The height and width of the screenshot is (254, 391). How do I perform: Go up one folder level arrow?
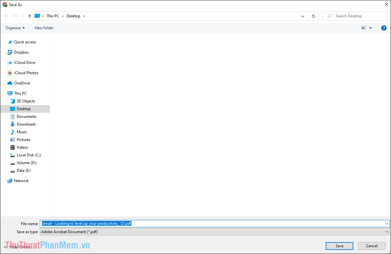30,16
